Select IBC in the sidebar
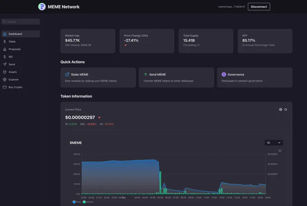This screenshot has width=307, height=206. tap(21, 57)
